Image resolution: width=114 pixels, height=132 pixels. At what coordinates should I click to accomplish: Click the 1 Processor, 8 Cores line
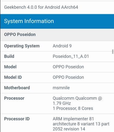coord(73,108)
